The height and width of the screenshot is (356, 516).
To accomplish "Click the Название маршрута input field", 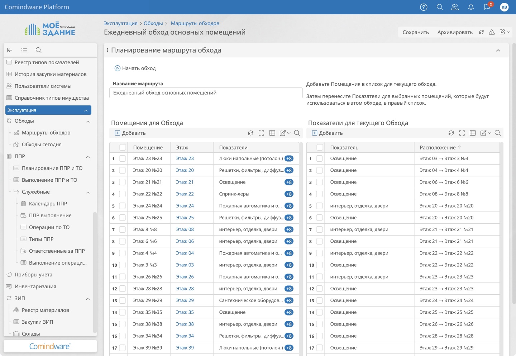I will coord(206,93).
